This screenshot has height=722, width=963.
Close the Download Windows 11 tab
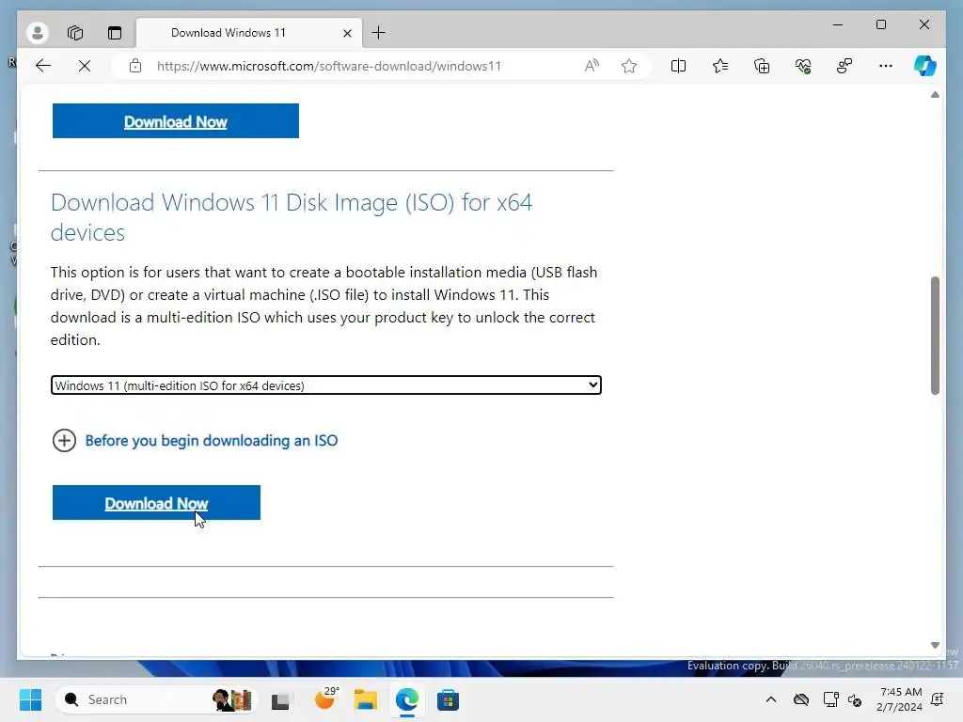[x=347, y=33]
